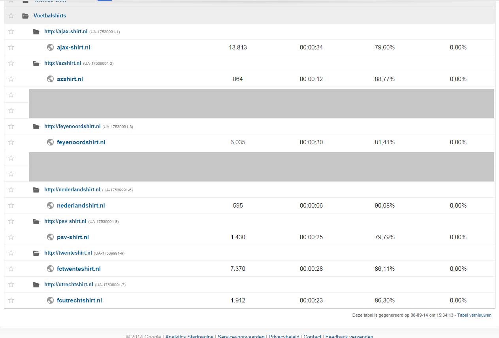This screenshot has height=338, width=499.
Task: Open the Servicevoorwaarden footer link
Action: 241,336
